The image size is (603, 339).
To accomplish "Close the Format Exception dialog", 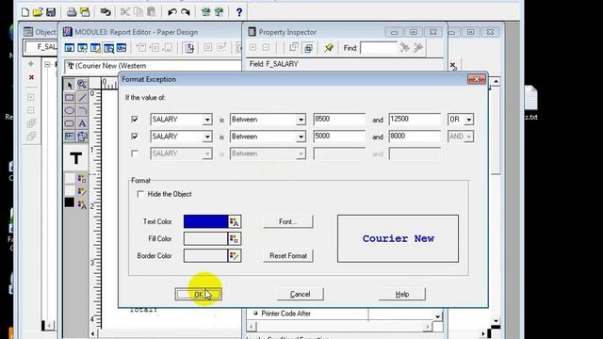I will point(477,79).
